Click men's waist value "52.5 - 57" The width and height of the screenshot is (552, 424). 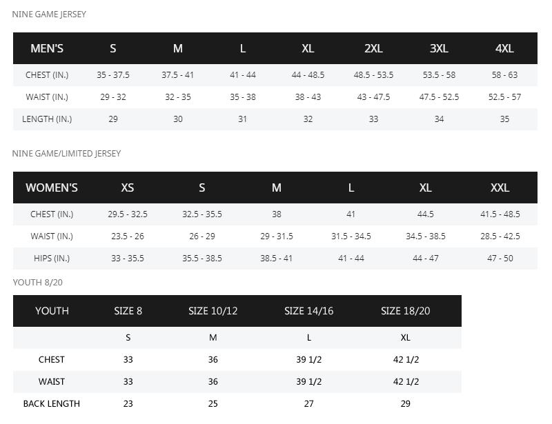[504, 97]
